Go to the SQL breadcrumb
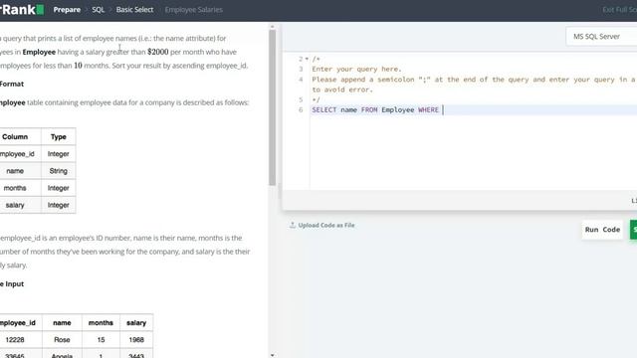Screen dimensions: 637x358 pos(98,10)
